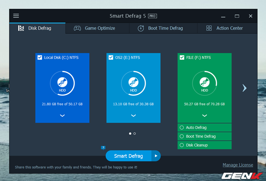Click the 50.27 GB free of 70.28 GB text
The image size is (266, 181).
coord(204,104)
